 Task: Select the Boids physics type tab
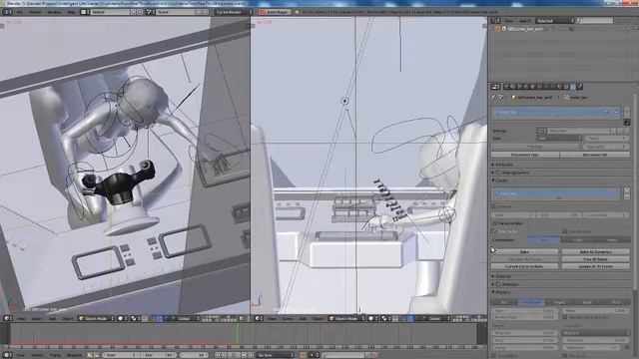tap(587, 302)
